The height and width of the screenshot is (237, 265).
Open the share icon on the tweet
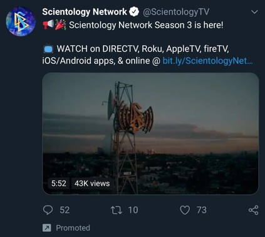(x=254, y=210)
